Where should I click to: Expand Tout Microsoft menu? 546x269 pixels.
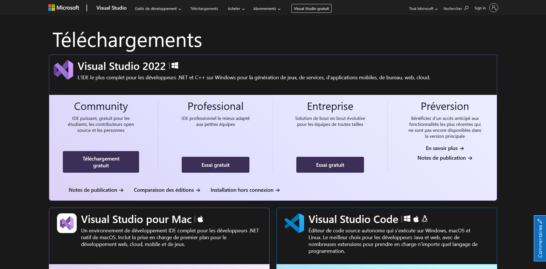[423, 9]
